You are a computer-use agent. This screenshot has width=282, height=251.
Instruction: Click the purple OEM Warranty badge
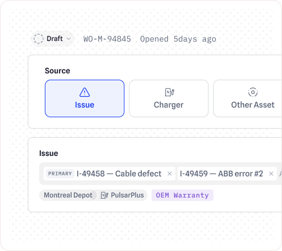click(182, 195)
